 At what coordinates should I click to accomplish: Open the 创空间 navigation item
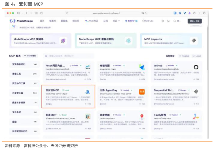pos(76,21)
